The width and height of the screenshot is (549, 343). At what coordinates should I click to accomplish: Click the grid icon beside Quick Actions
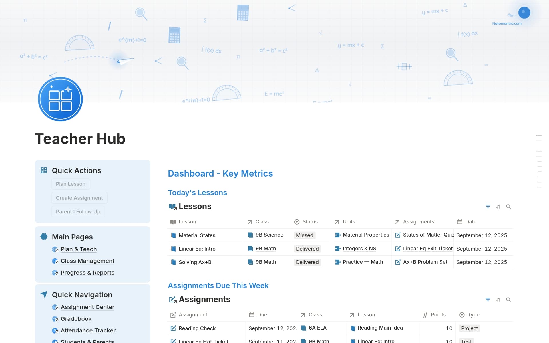(44, 170)
